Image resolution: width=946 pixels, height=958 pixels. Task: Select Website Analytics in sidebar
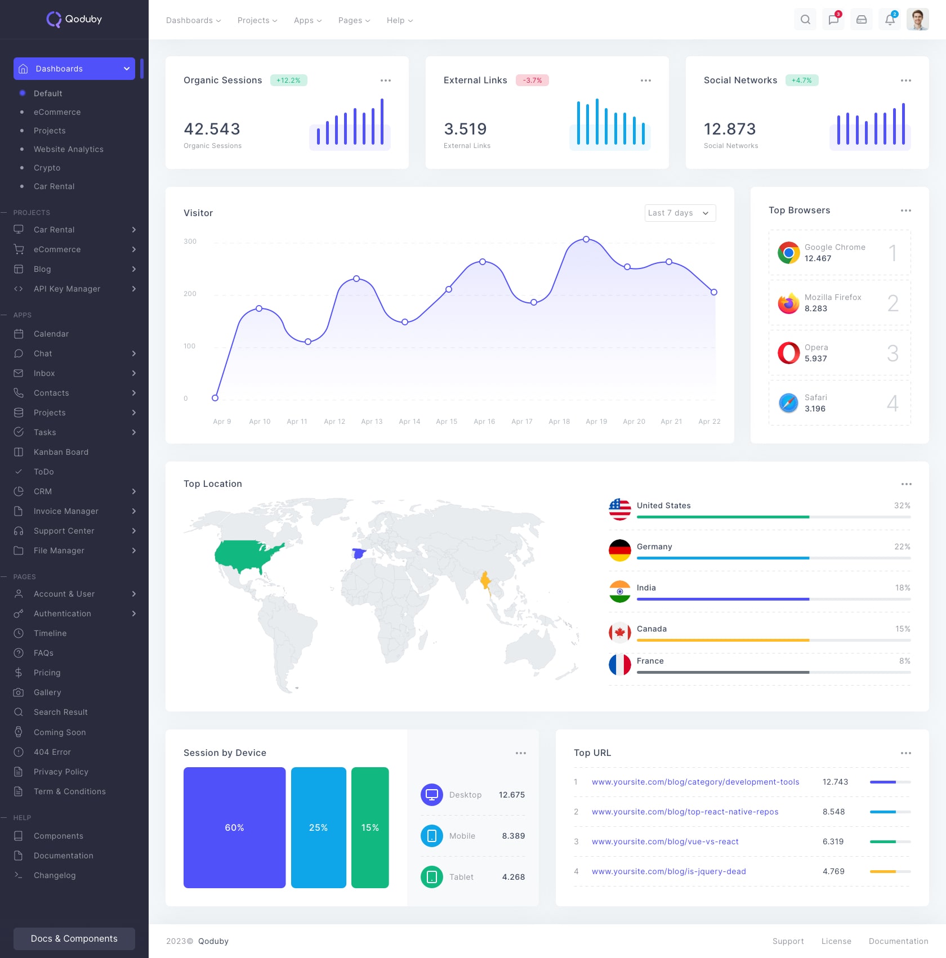tap(69, 149)
